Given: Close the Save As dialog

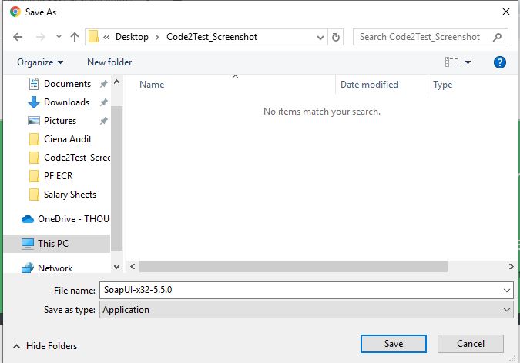Looking at the screenshot, I should [506, 12].
